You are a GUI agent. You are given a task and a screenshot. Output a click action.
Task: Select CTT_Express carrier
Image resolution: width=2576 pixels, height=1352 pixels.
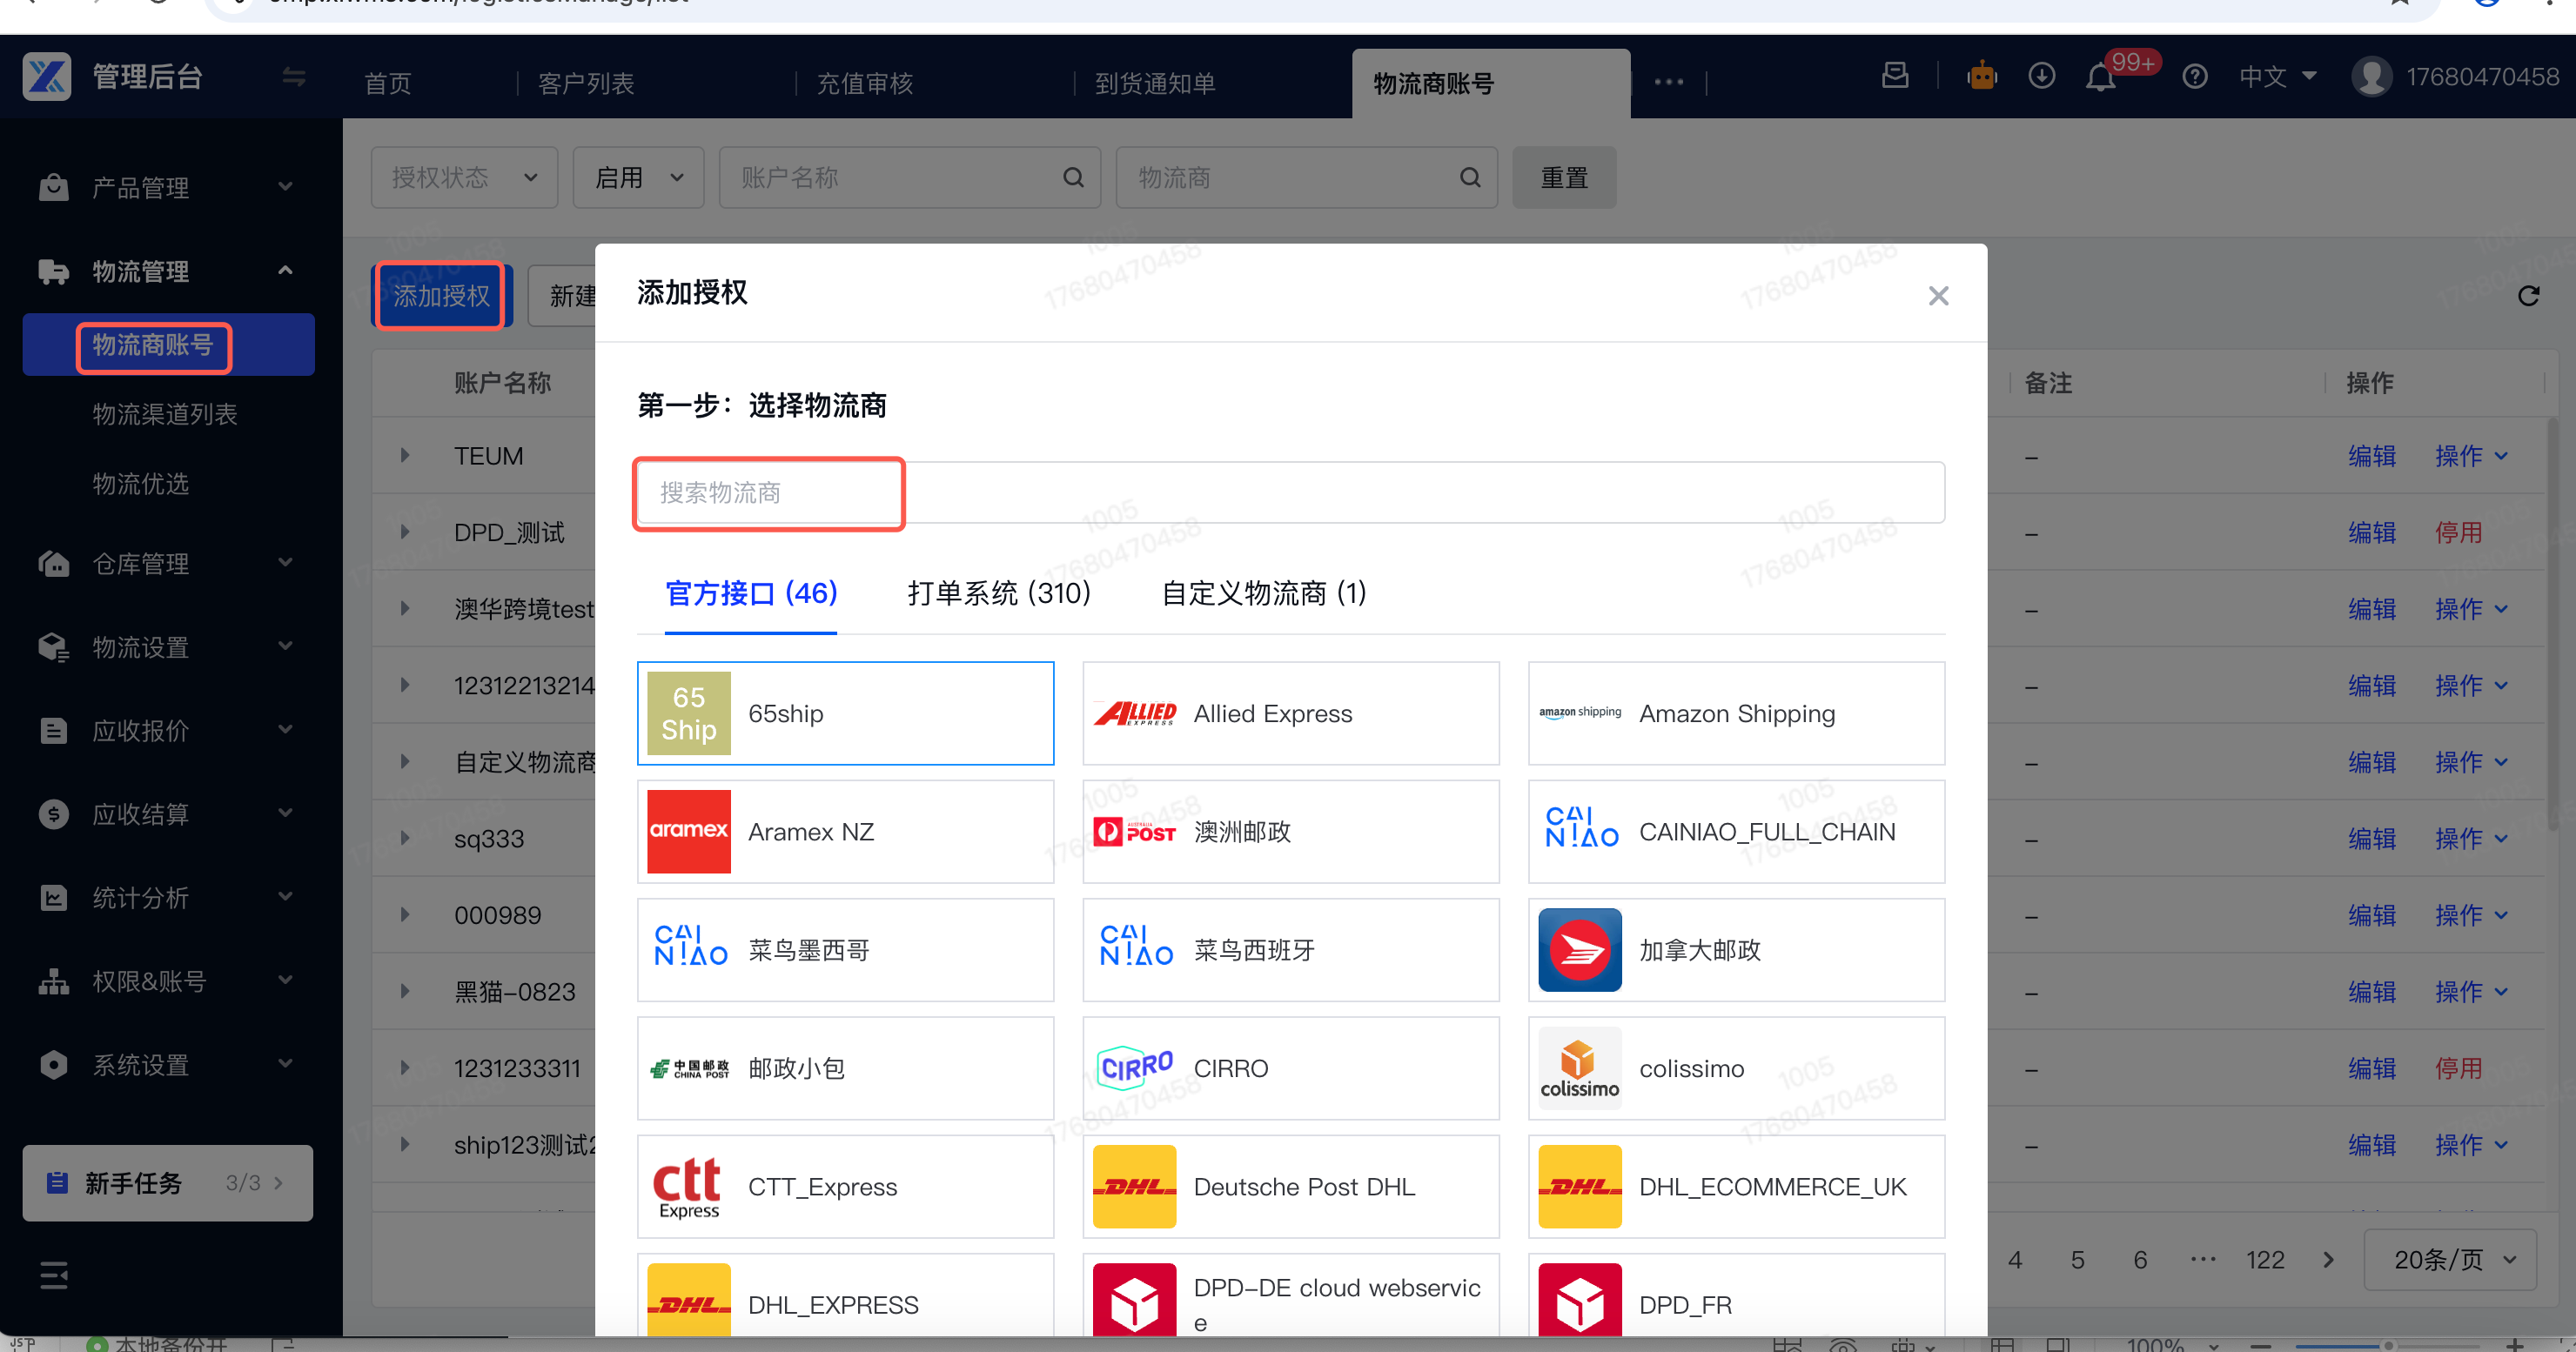click(x=845, y=1187)
